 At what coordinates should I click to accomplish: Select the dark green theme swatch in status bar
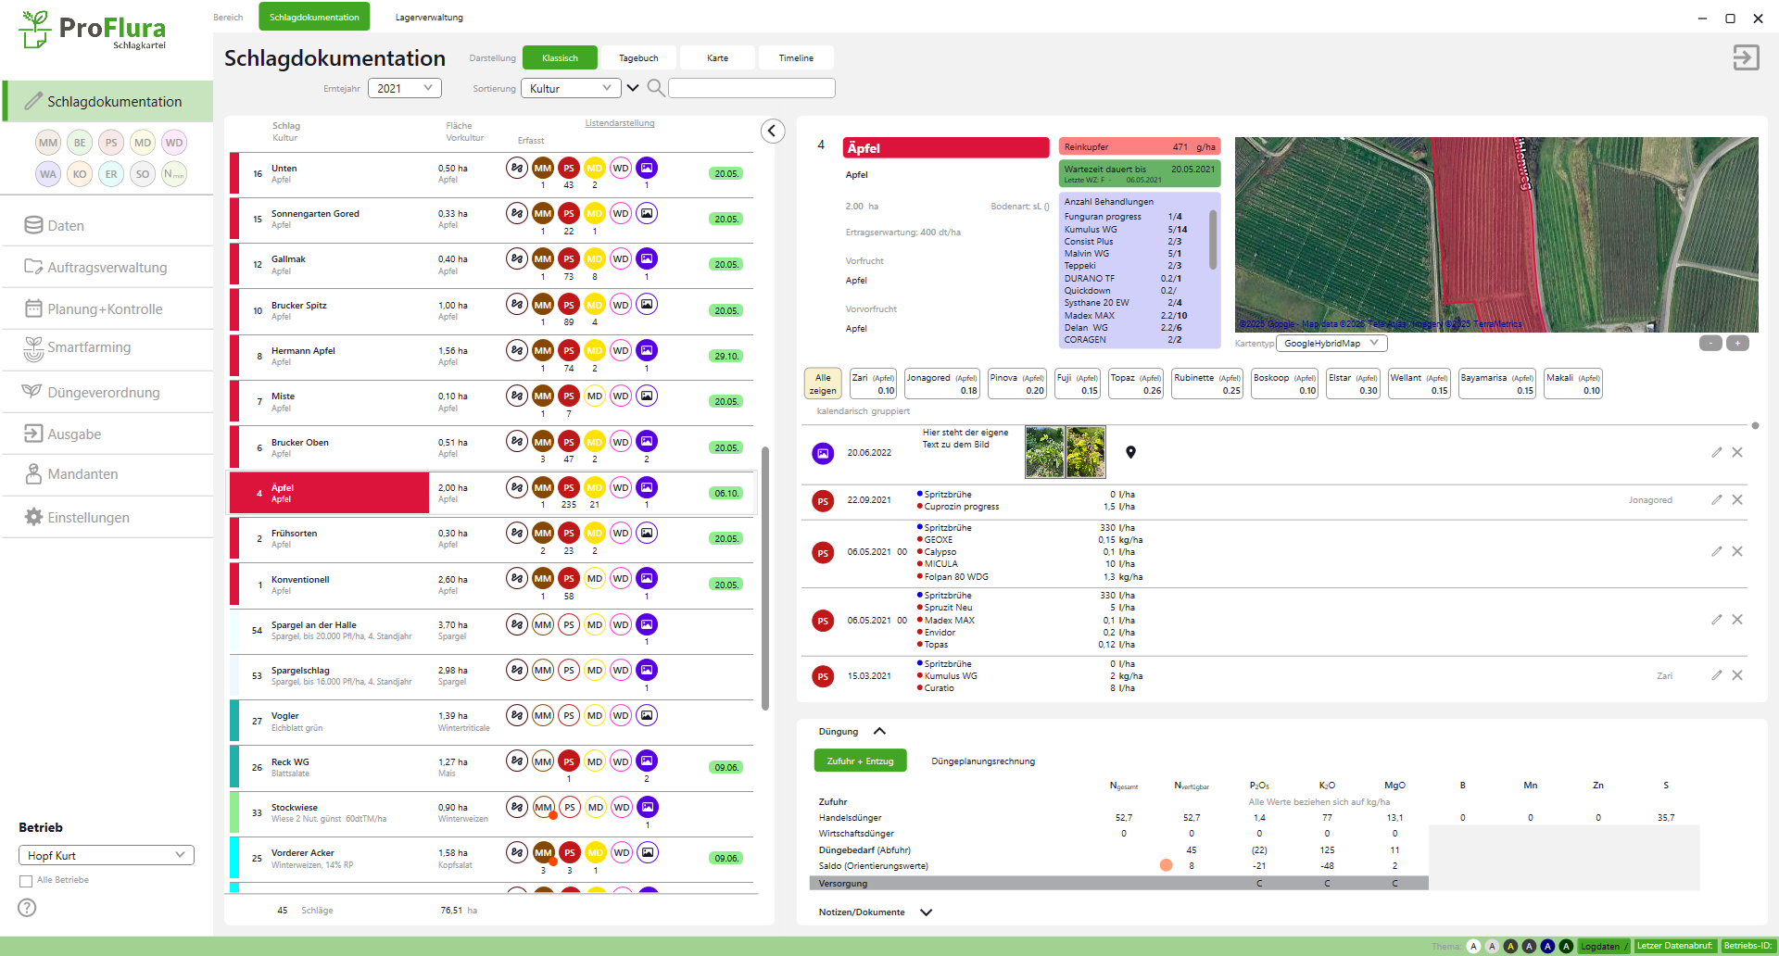(1566, 946)
